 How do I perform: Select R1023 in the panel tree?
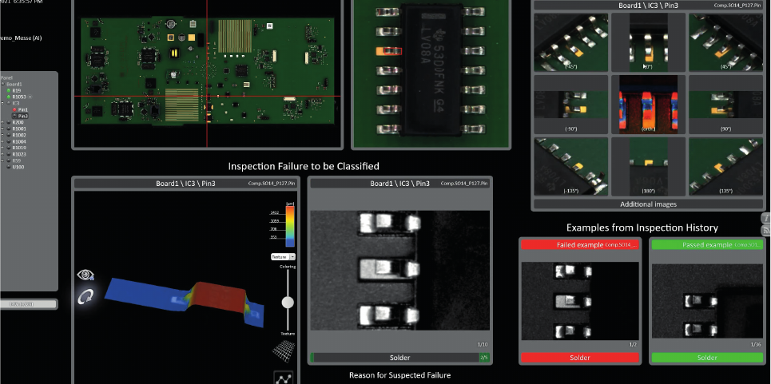pos(19,154)
